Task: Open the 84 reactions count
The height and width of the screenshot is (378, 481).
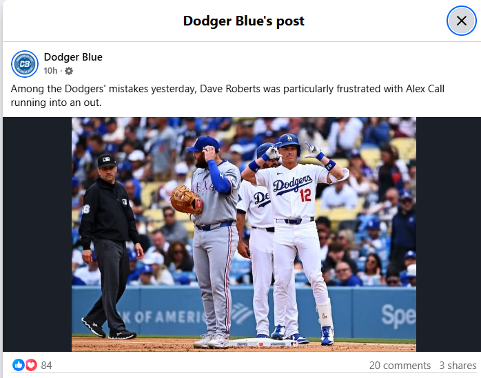Action: tap(46, 366)
